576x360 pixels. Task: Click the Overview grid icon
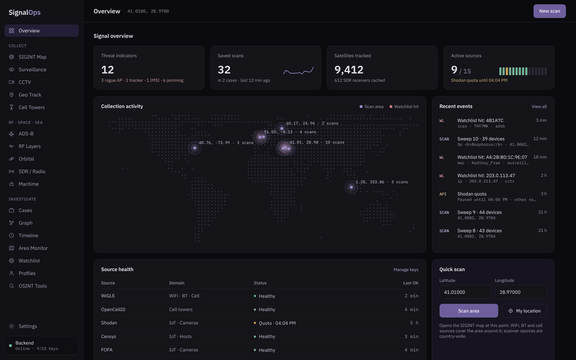pos(12,31)
